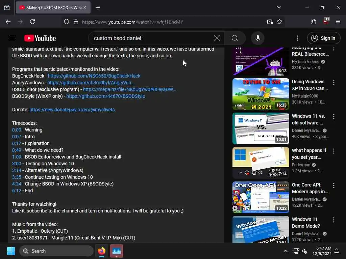The width and height of the screenshot is (346, 259).
Task: Open What happens if you set year title
Action: click(309, 154)
